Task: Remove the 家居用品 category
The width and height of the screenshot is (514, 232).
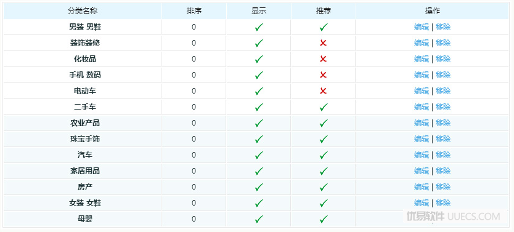Action: [x=443, y=171]
